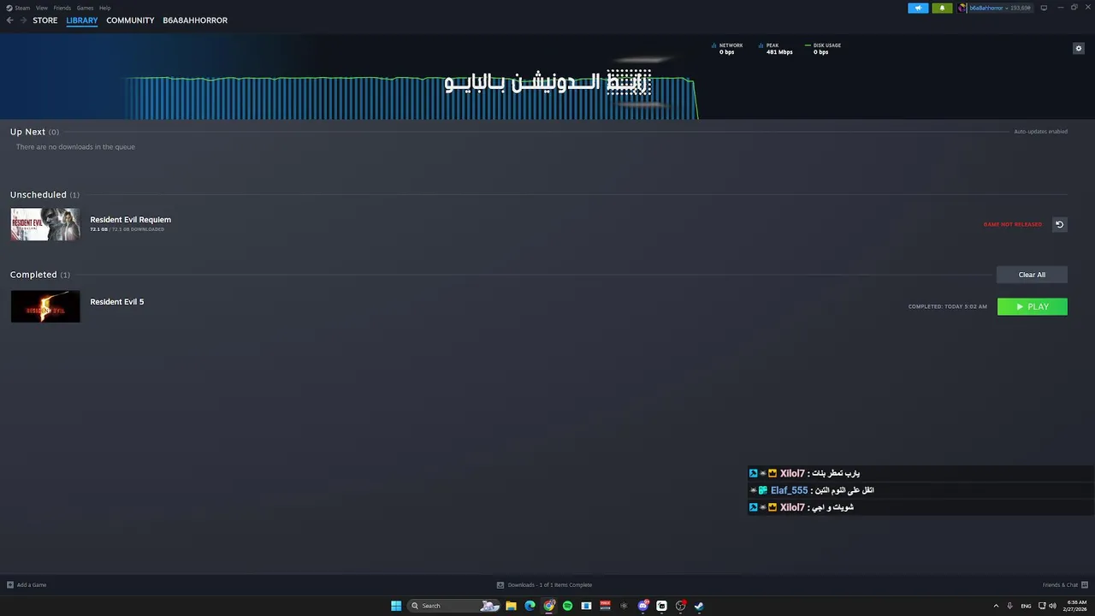Open the Friends menu
1095x616 pixels.
tap(62, 8)
